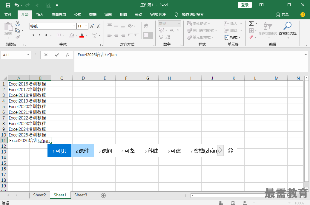
Task: Switch to the Sheet3 tab
Action: (81, 195)
